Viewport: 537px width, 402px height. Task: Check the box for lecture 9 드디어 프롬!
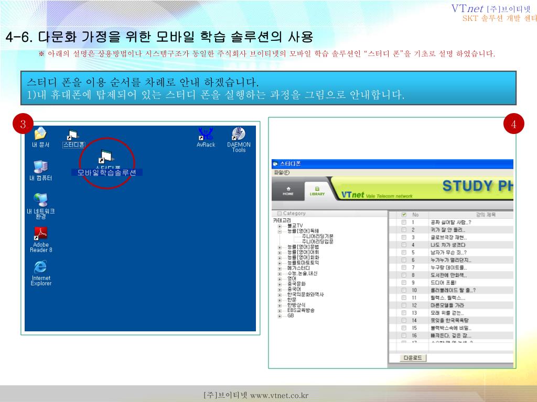(x=404, y=282)
